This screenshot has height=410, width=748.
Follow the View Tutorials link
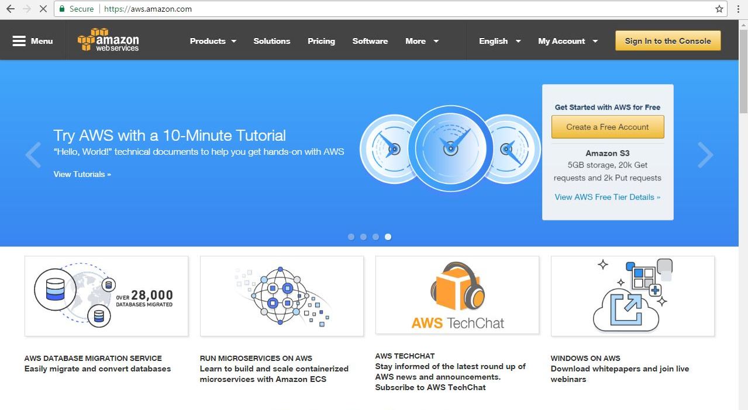coord(82,174)
